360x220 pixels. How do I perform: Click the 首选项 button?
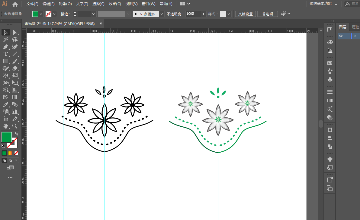click(267, 14)
